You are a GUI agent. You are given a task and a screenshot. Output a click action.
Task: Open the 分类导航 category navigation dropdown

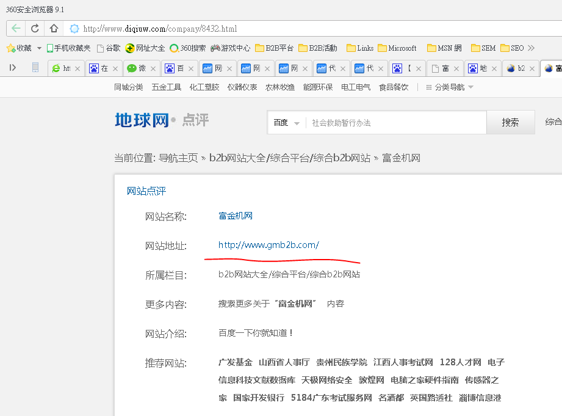click(x=450, y=87)
